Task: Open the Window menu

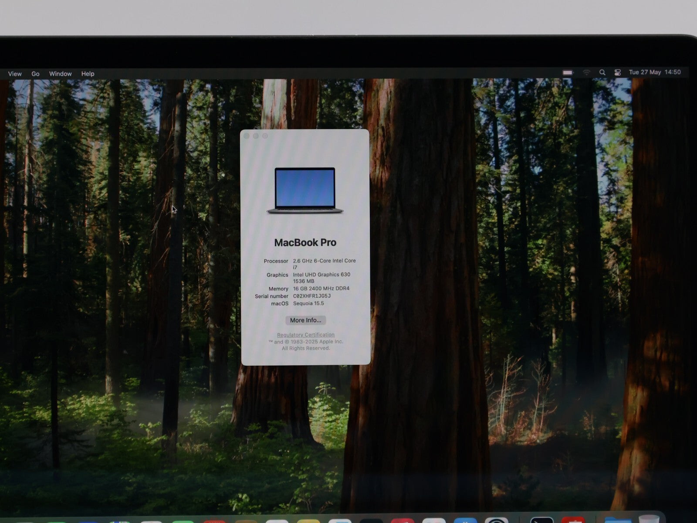Action: coord(60,74)
